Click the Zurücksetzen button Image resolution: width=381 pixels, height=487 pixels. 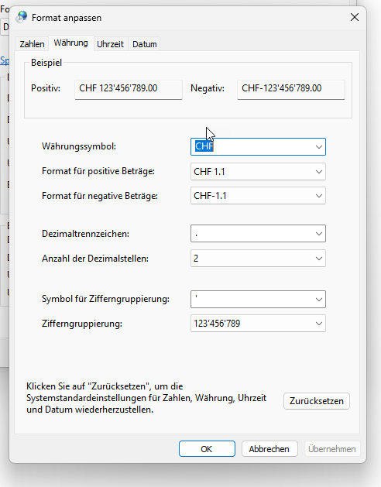click(317, 401)
